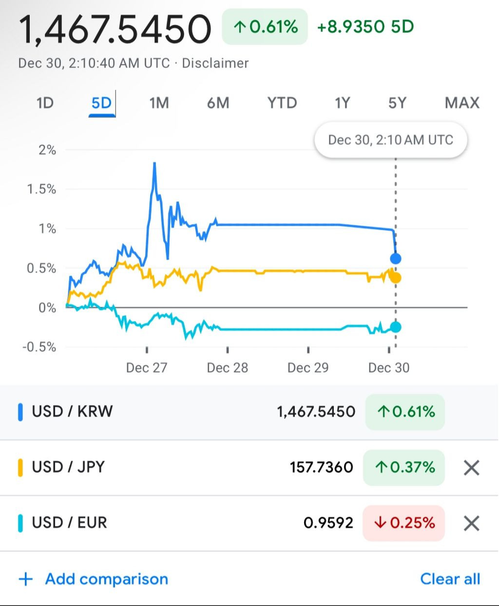The width and height of the screenshot is (499, 606).
Task: Open the Disclaimer link
Action: point(215,63)
